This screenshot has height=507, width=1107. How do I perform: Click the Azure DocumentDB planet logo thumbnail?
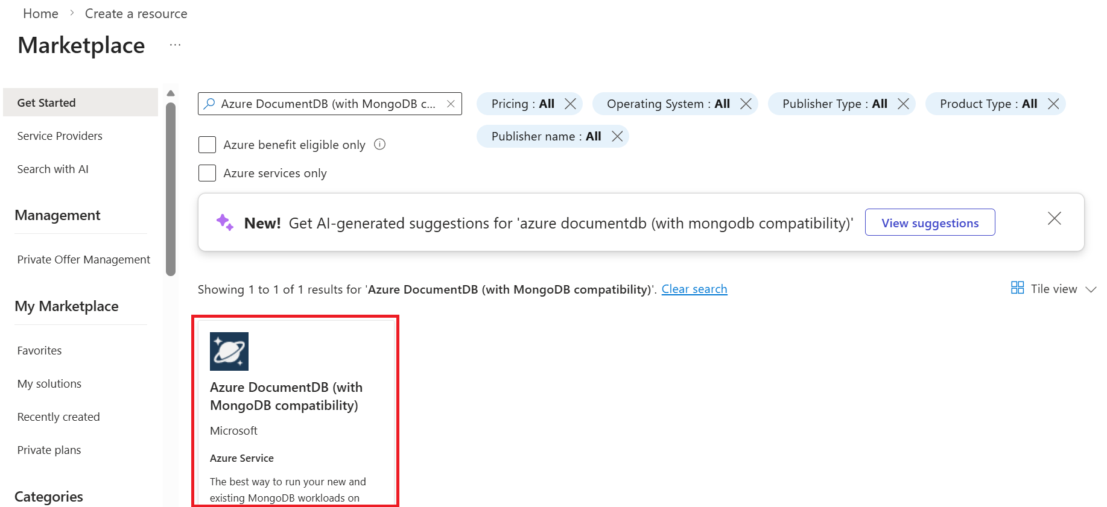(229, 351)
